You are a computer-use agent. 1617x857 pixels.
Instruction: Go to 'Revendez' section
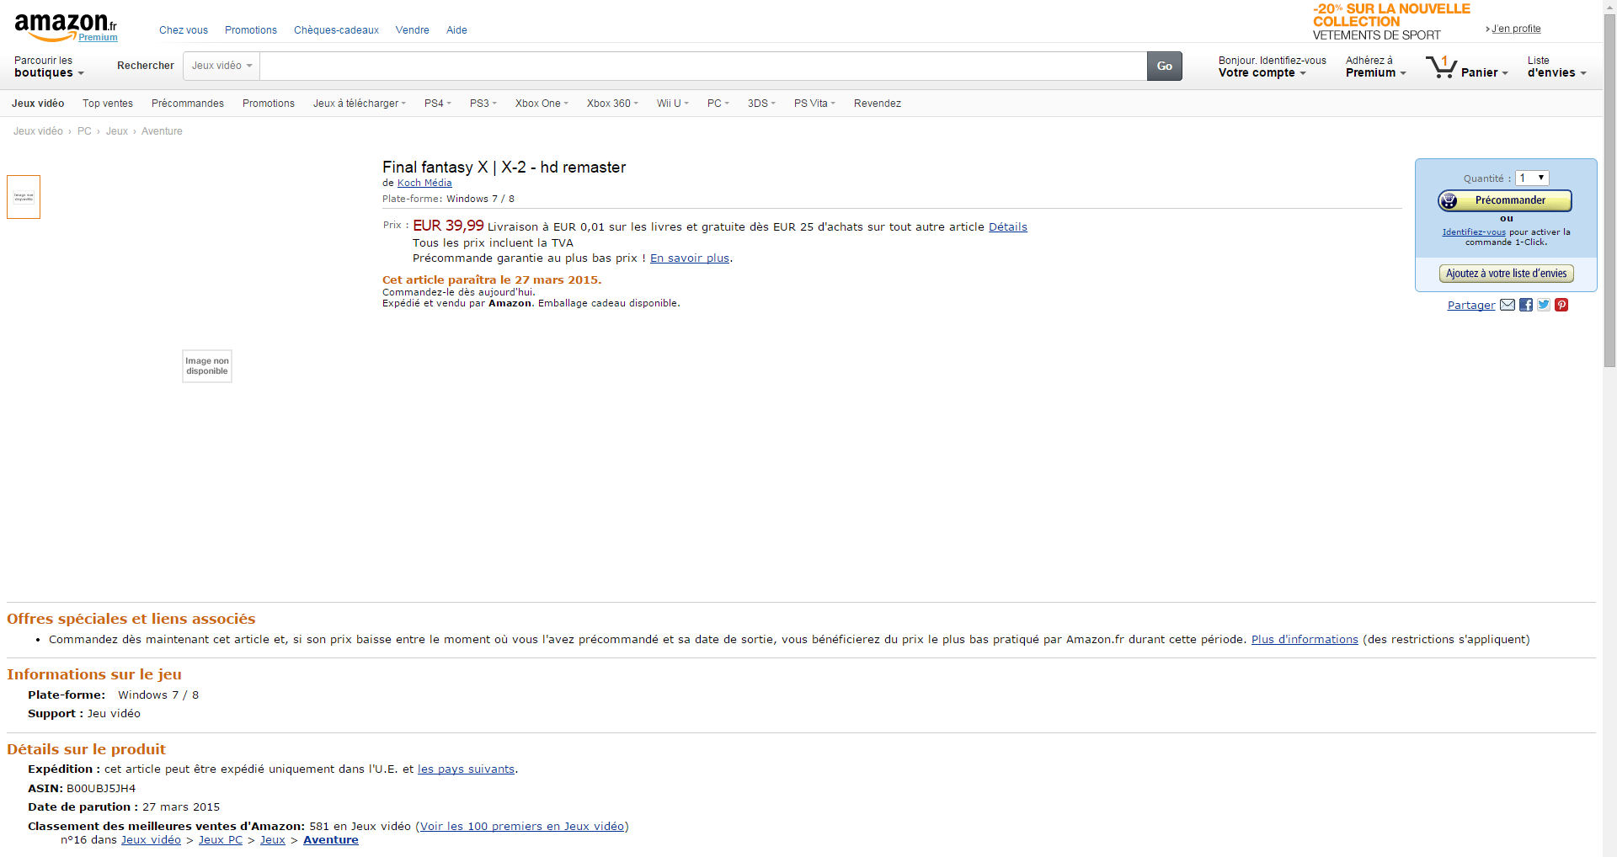(x=878, y=104)
